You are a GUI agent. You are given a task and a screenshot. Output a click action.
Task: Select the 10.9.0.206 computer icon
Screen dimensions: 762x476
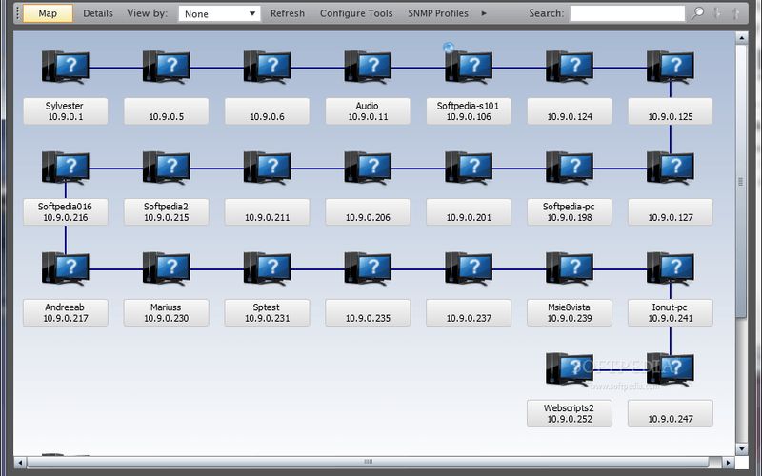pos(368,168)
